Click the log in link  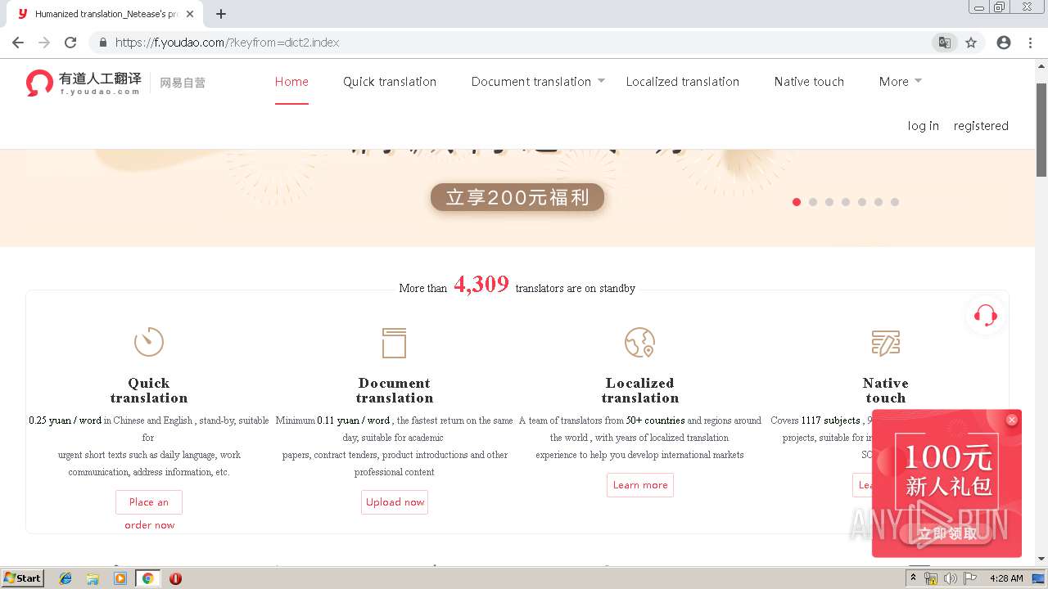[x=924, y=126]
